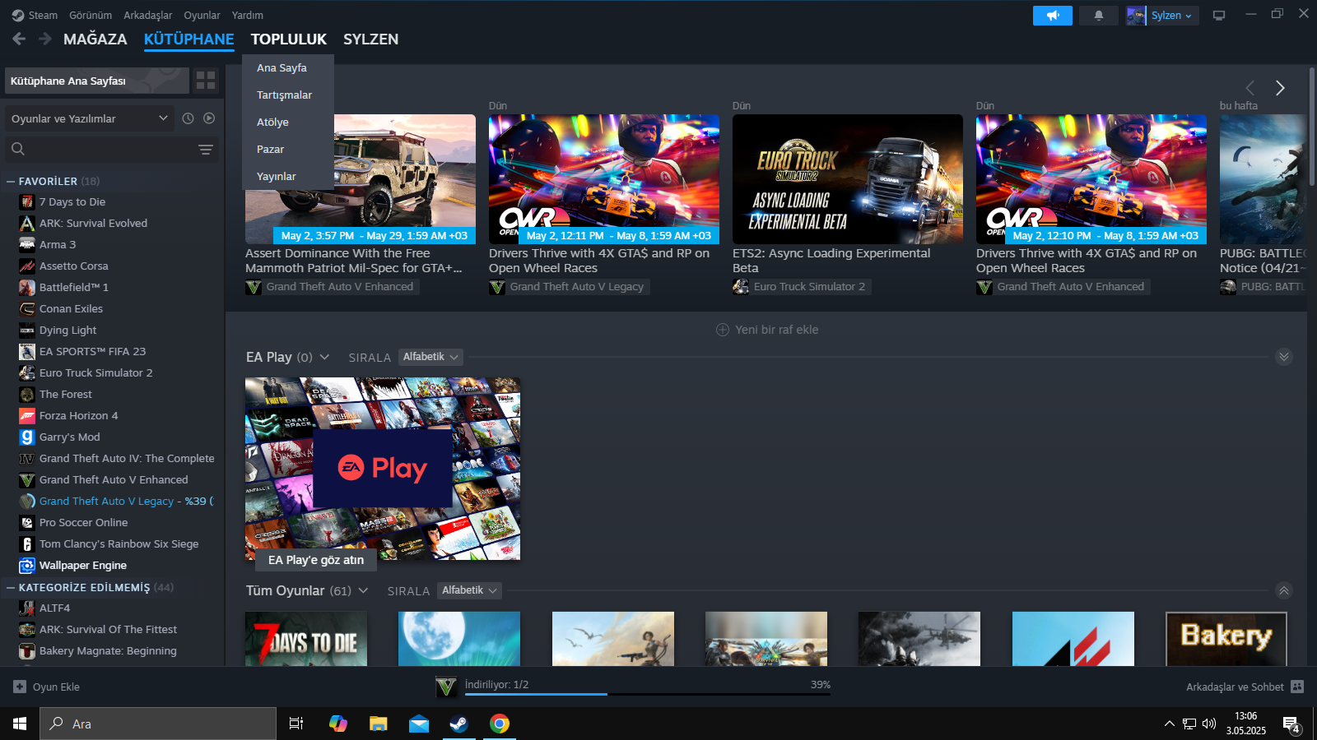Click Kütüphane Ana Sayfası button
1317x740 pixels.
(97, 81)
